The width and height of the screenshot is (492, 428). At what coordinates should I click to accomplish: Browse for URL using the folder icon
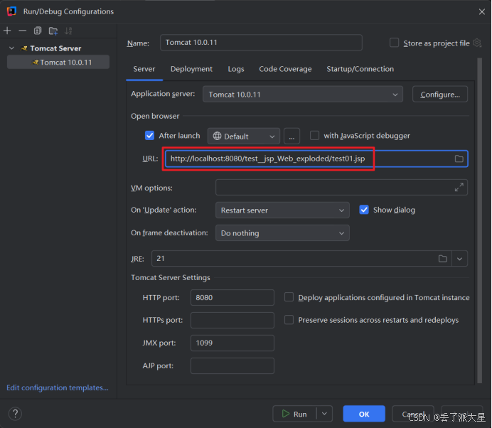(x=459, y=159)
